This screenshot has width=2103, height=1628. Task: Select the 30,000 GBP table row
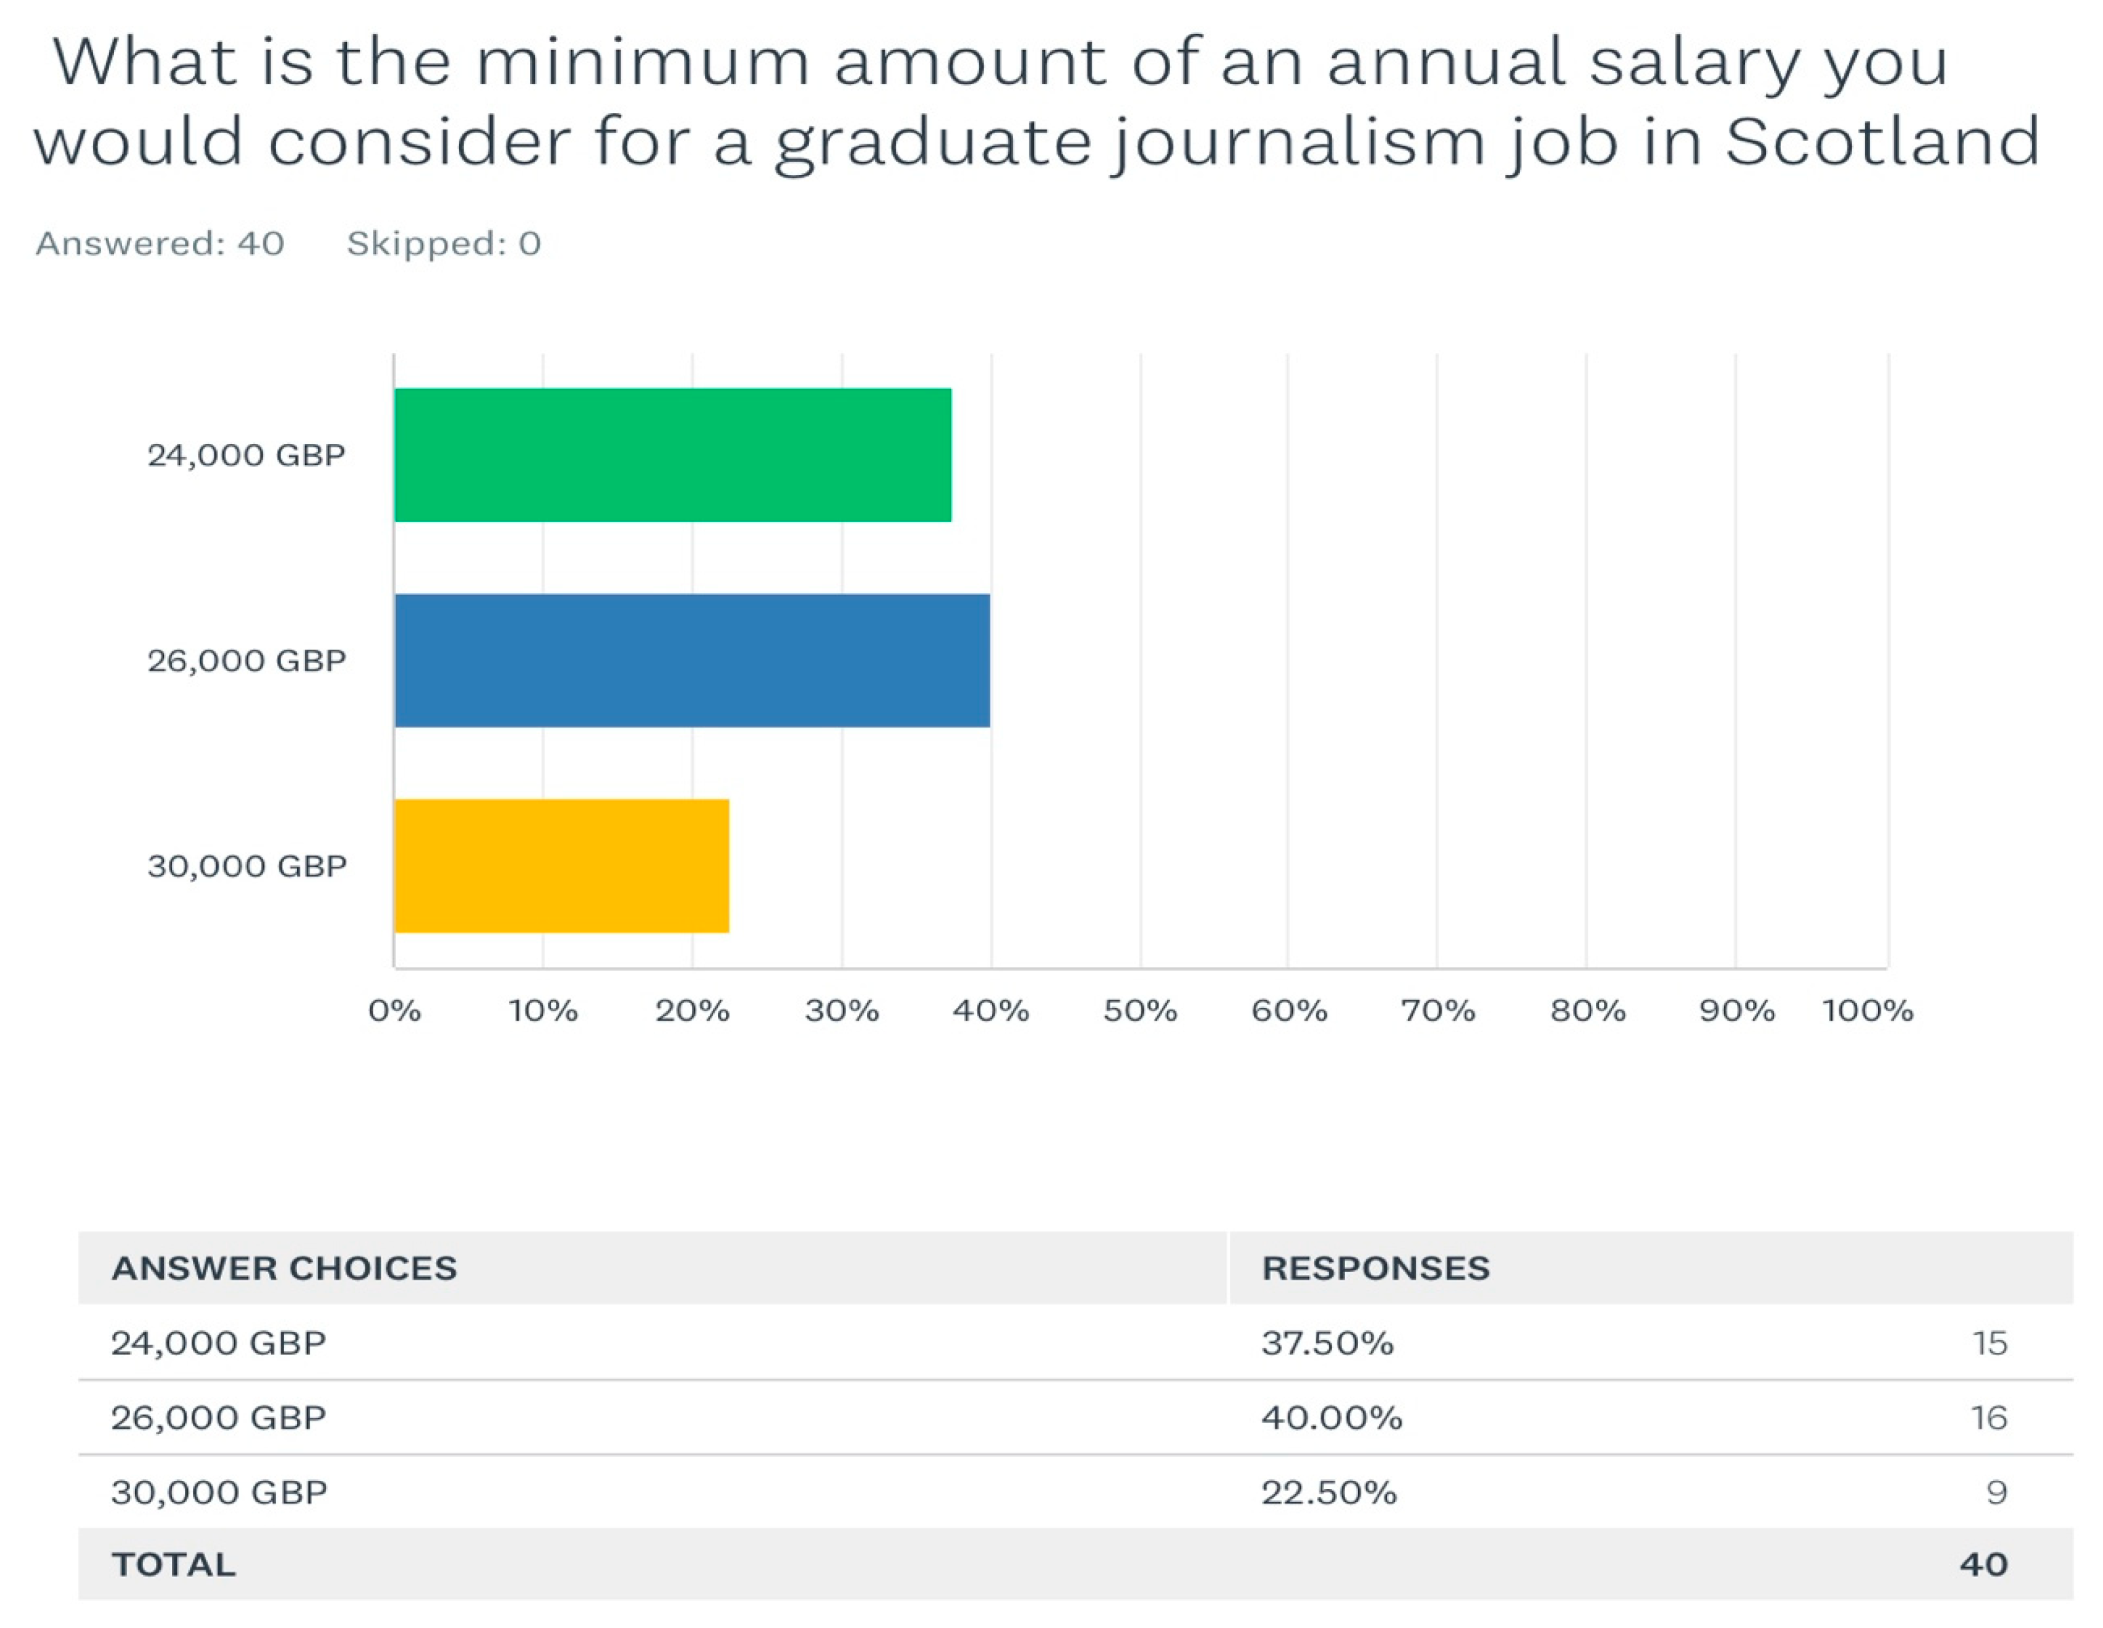1076,1491
